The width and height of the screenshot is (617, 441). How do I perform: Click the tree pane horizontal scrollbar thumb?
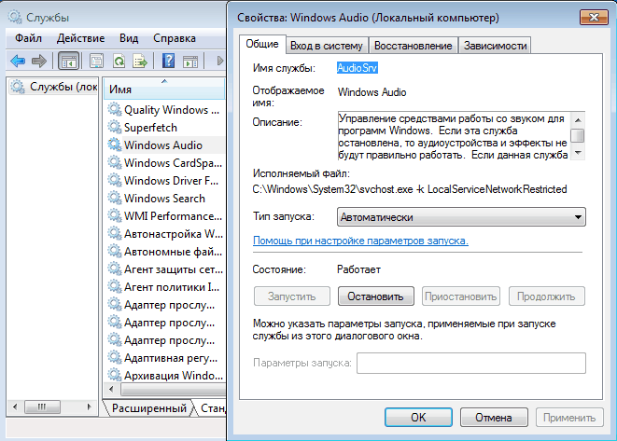[42, 407]
